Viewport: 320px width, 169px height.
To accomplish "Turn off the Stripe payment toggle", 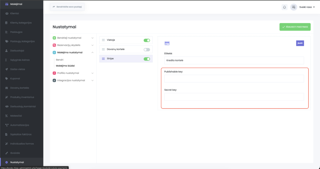I will click(147, 59).
